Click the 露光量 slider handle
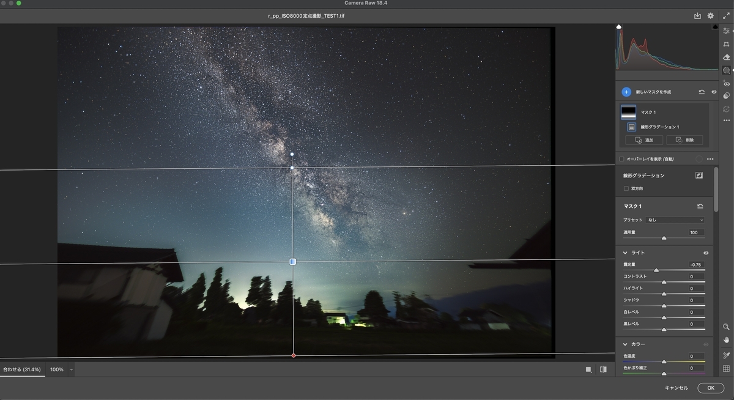The image size is (734, 400). tap(656, 270)
